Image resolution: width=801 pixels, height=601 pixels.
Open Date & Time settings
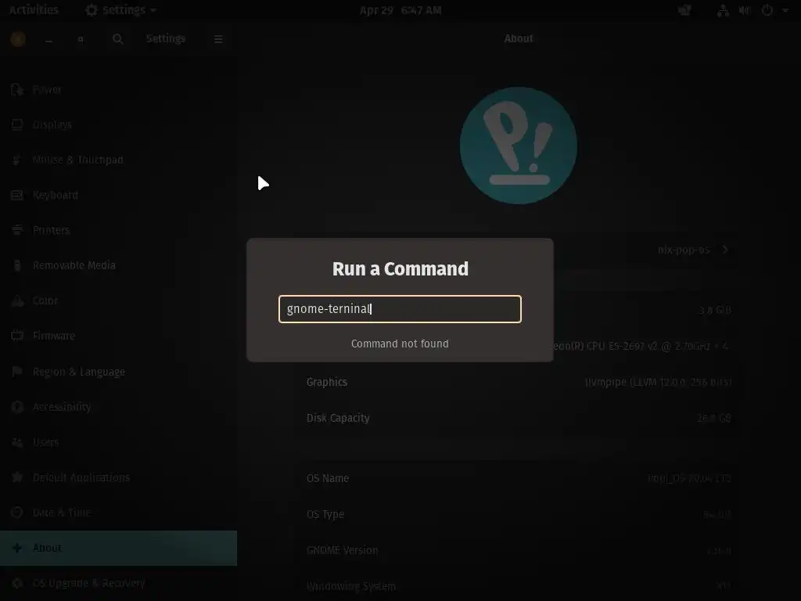click(x=119, y=513)
